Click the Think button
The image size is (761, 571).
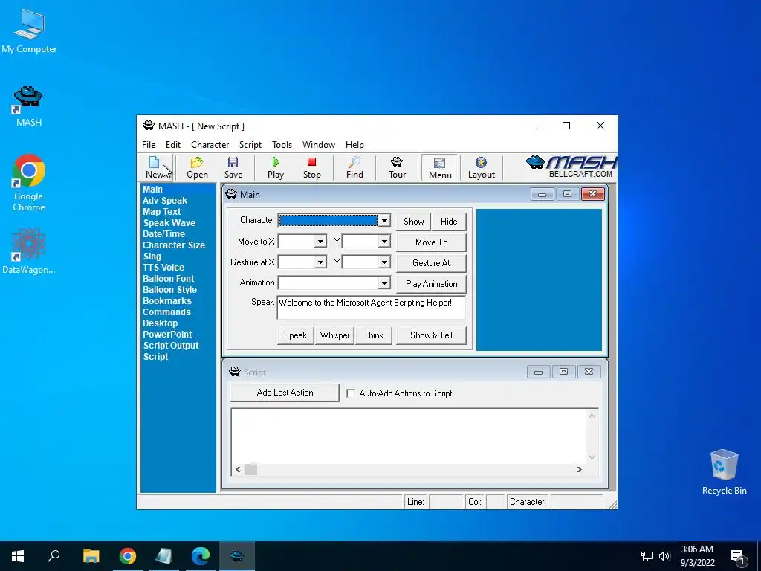[x=373, y=335]
